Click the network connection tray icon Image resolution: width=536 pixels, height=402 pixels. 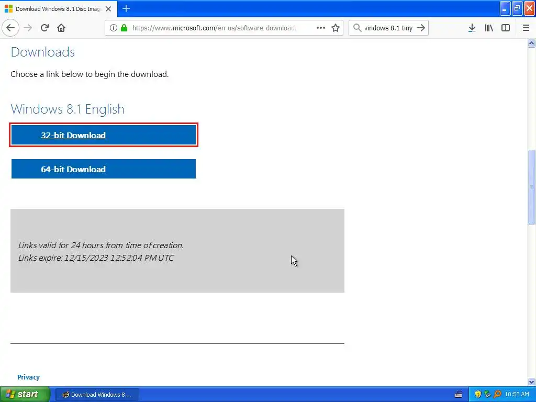coord(487,395)
